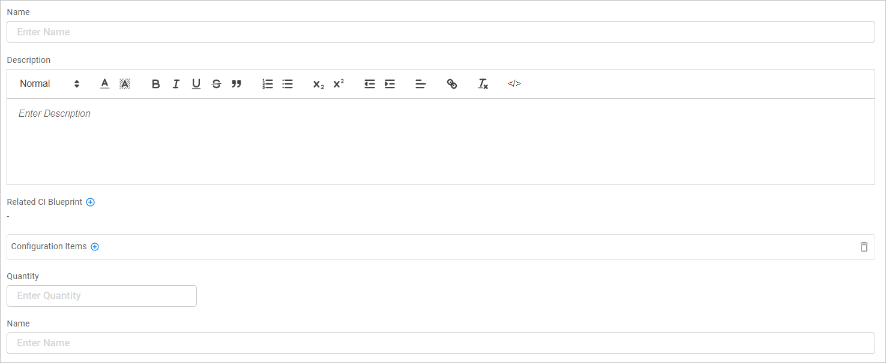Apply underline formatting

click(x=196, y=84)
